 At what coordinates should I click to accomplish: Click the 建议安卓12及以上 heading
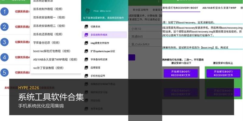point(223,63)
